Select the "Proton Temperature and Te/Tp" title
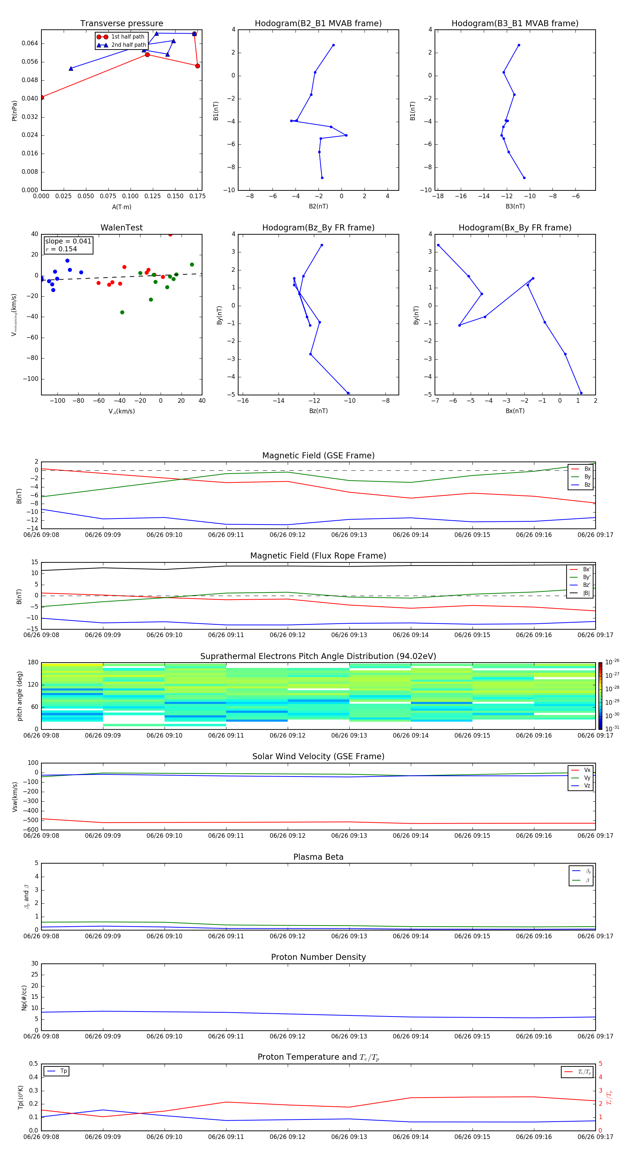Viewport: 637px width, 1168px height. (318, 1057)
